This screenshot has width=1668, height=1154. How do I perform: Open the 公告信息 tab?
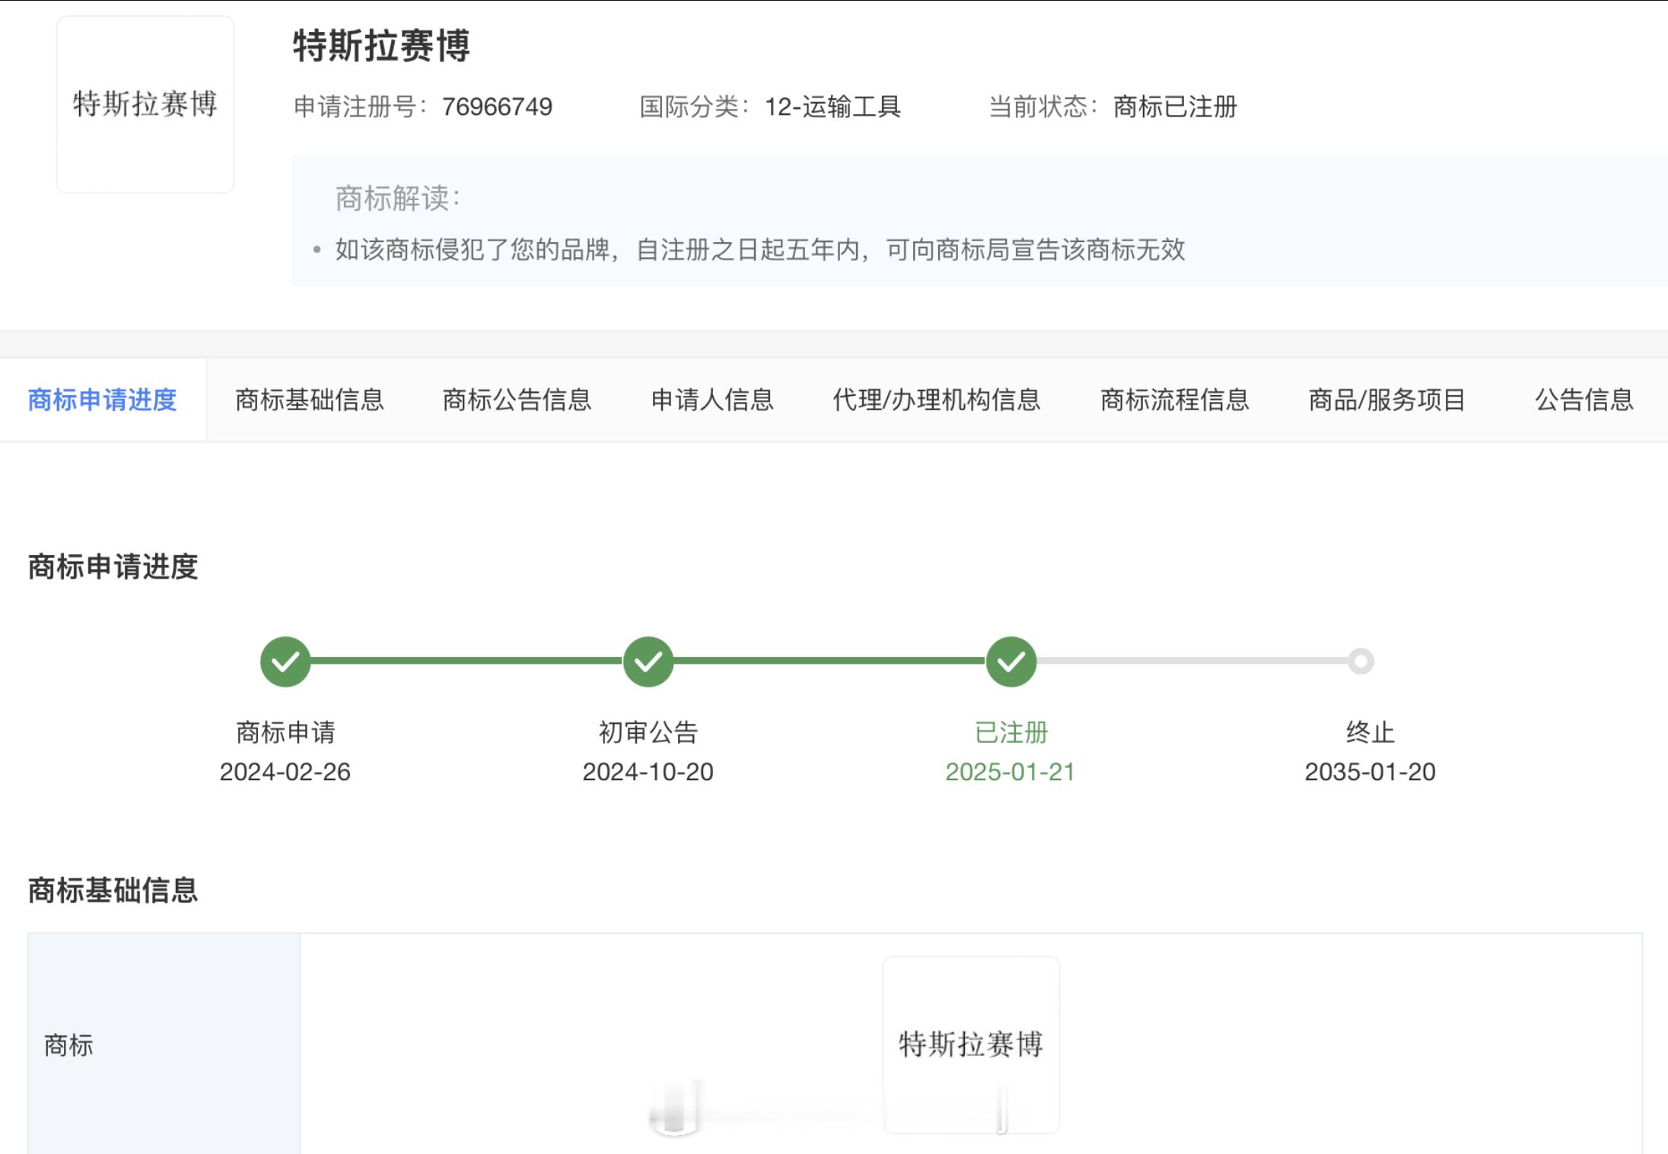click(1584, 400)
